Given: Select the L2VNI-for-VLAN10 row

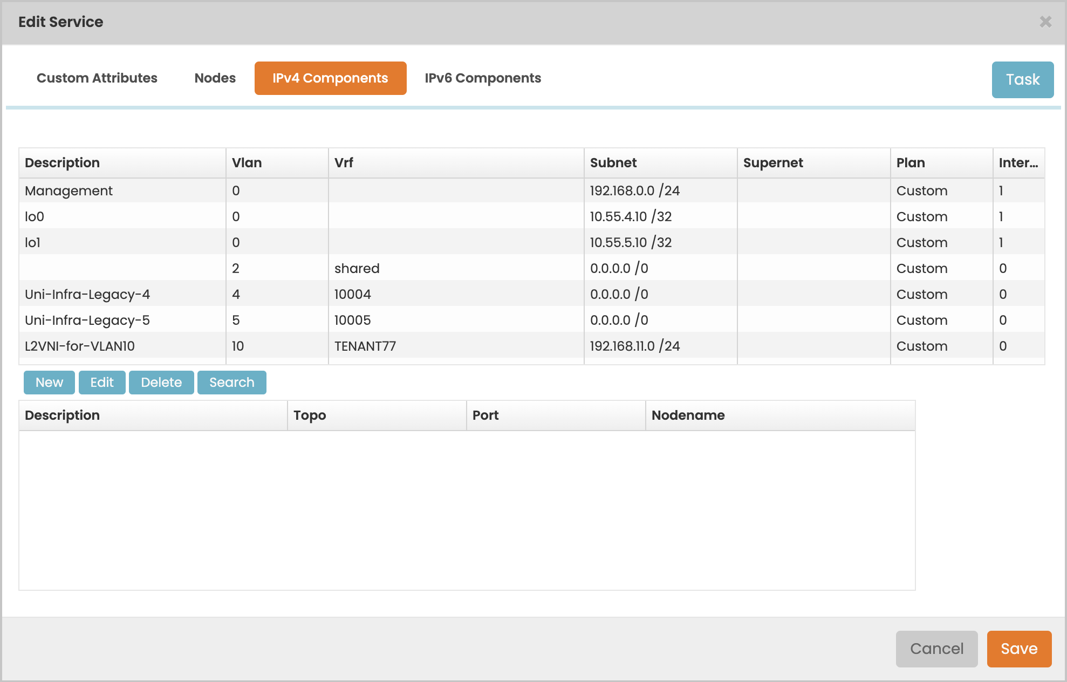Looking at the screenshot, I should tap(80, 346).
